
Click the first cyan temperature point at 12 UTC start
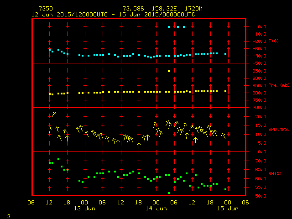point(50,49)
